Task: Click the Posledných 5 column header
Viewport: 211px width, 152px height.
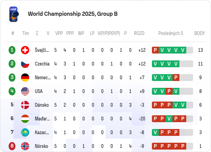Action: coord(171,33)
